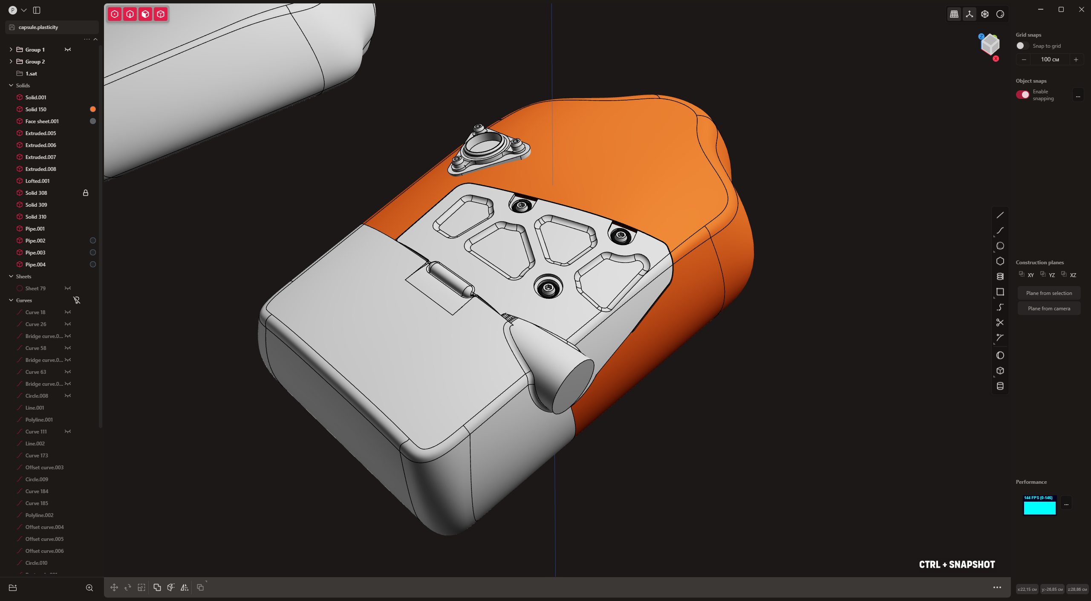This screenshot has height=601, width=1091.
Task: Select the Polygon hexagon tool
Action: pyautogui.click(x=1000, y=261)
